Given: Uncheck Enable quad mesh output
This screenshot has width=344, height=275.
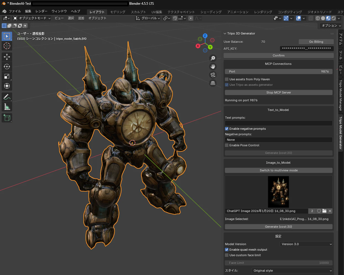Looking at the screenshot, I should [x=227, y=250].
